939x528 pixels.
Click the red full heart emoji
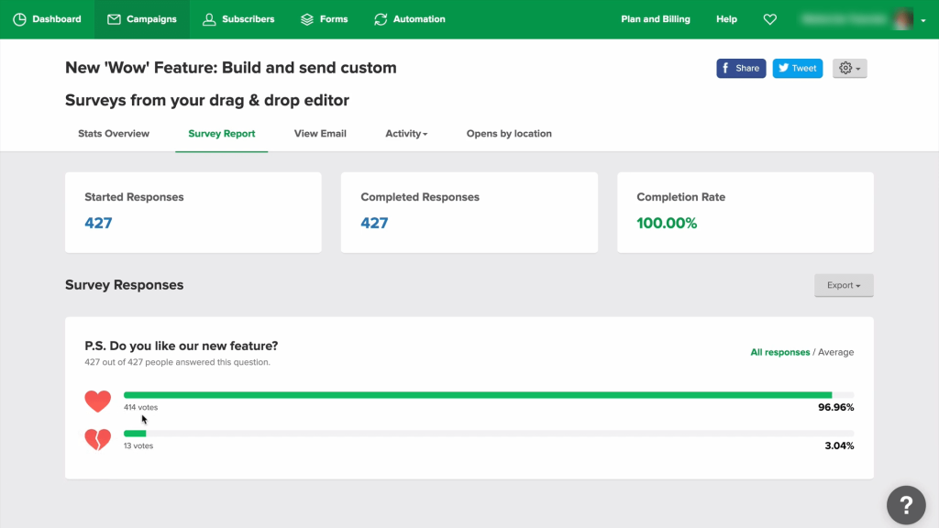97,401
